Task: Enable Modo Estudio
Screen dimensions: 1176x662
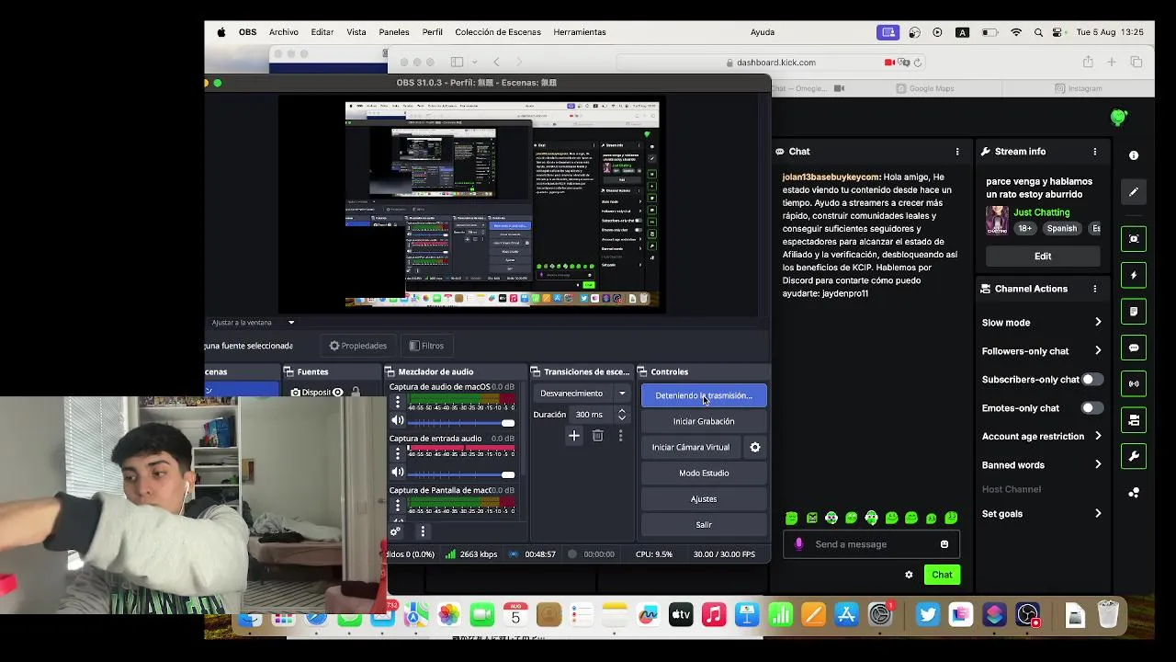Action: click(704, 473)
